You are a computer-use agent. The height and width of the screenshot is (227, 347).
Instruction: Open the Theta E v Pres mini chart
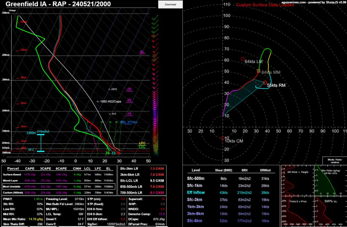(297, 211)
